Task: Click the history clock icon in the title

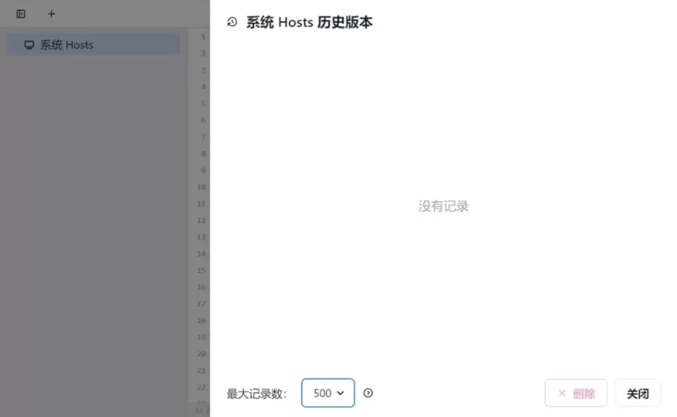Action: coord(232,22)
